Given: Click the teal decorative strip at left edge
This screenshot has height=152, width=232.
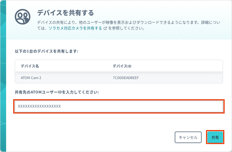Looking at the screenshot, I should 3,76.
